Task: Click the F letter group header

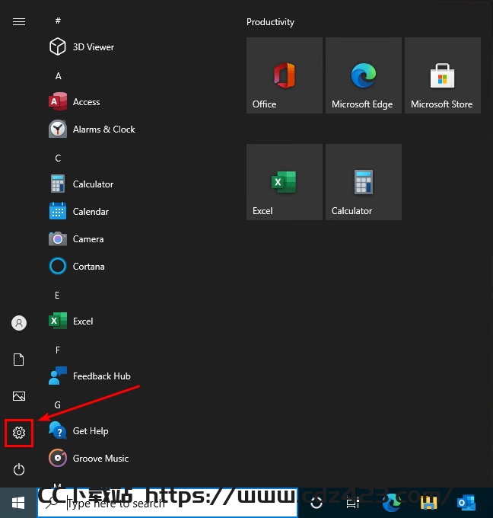Action: point(57,350)
